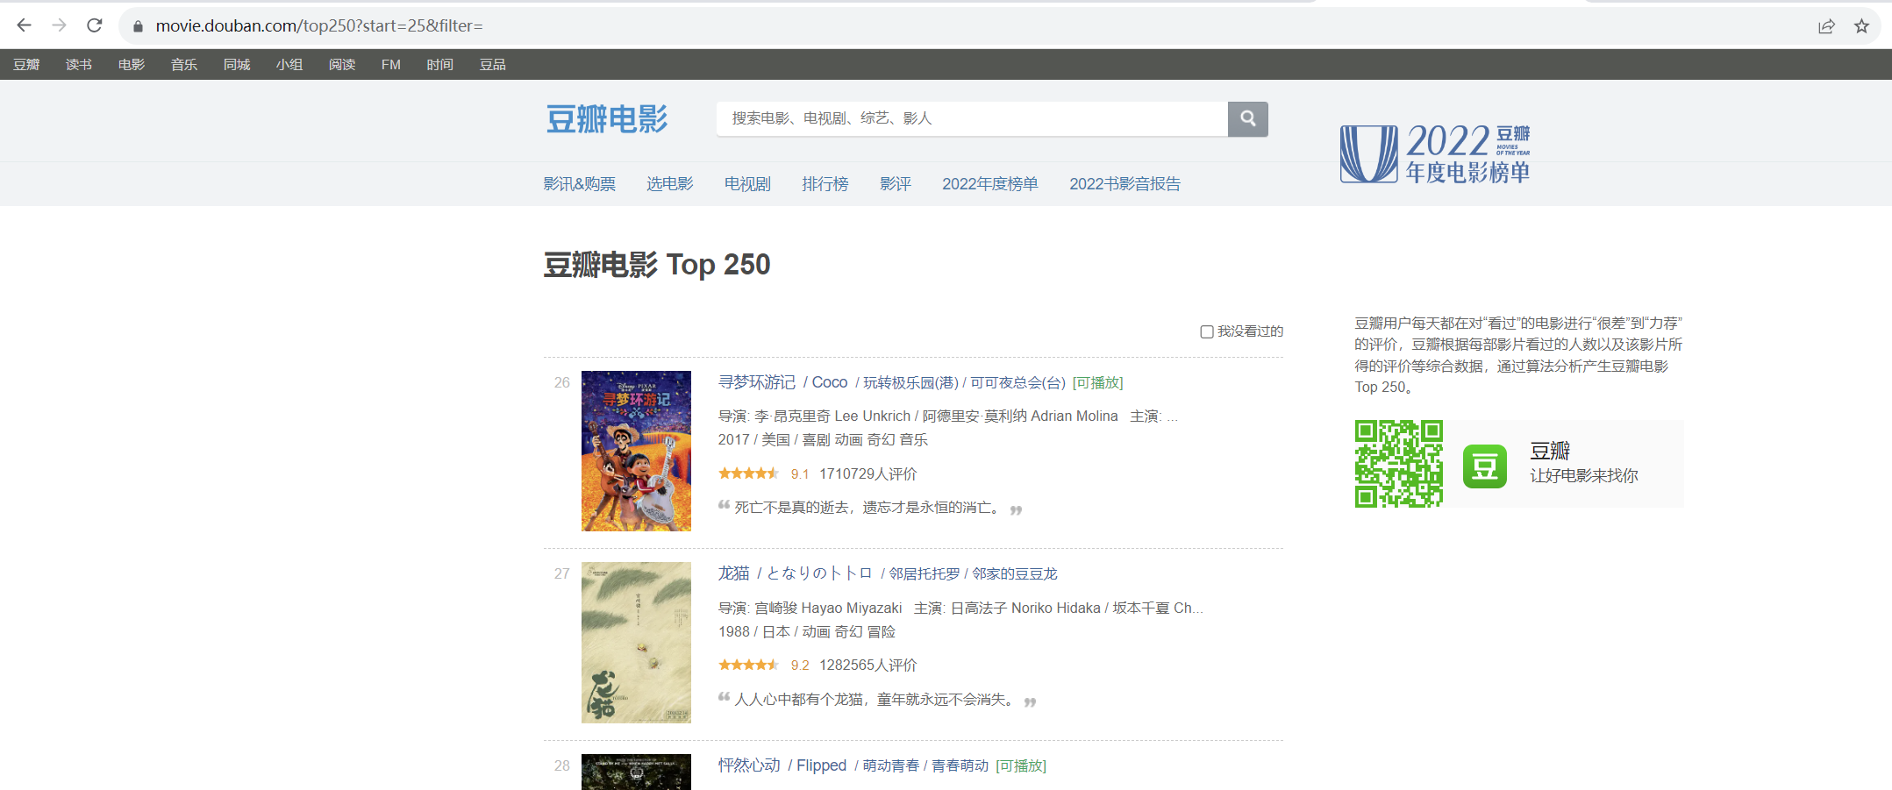This screenshot has width=1892, height=790.
Task: Click the 让好电影来找你 app promo text
Action: coord(1584,476)
